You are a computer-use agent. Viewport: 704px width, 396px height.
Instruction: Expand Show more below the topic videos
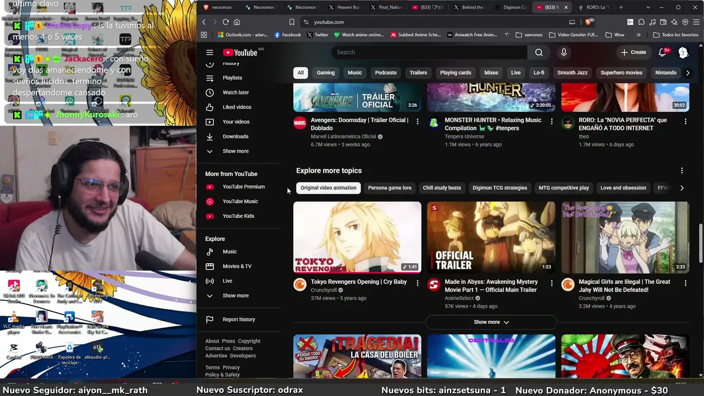tap(491, 322)
